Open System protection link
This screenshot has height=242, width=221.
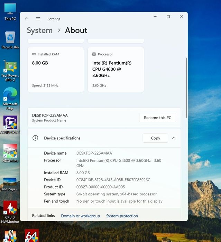pyautogui.click(x=122, y=216)
